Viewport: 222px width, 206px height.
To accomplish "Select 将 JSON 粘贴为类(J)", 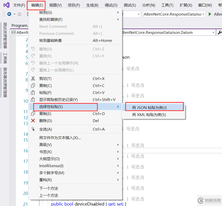I will [153, 108].
